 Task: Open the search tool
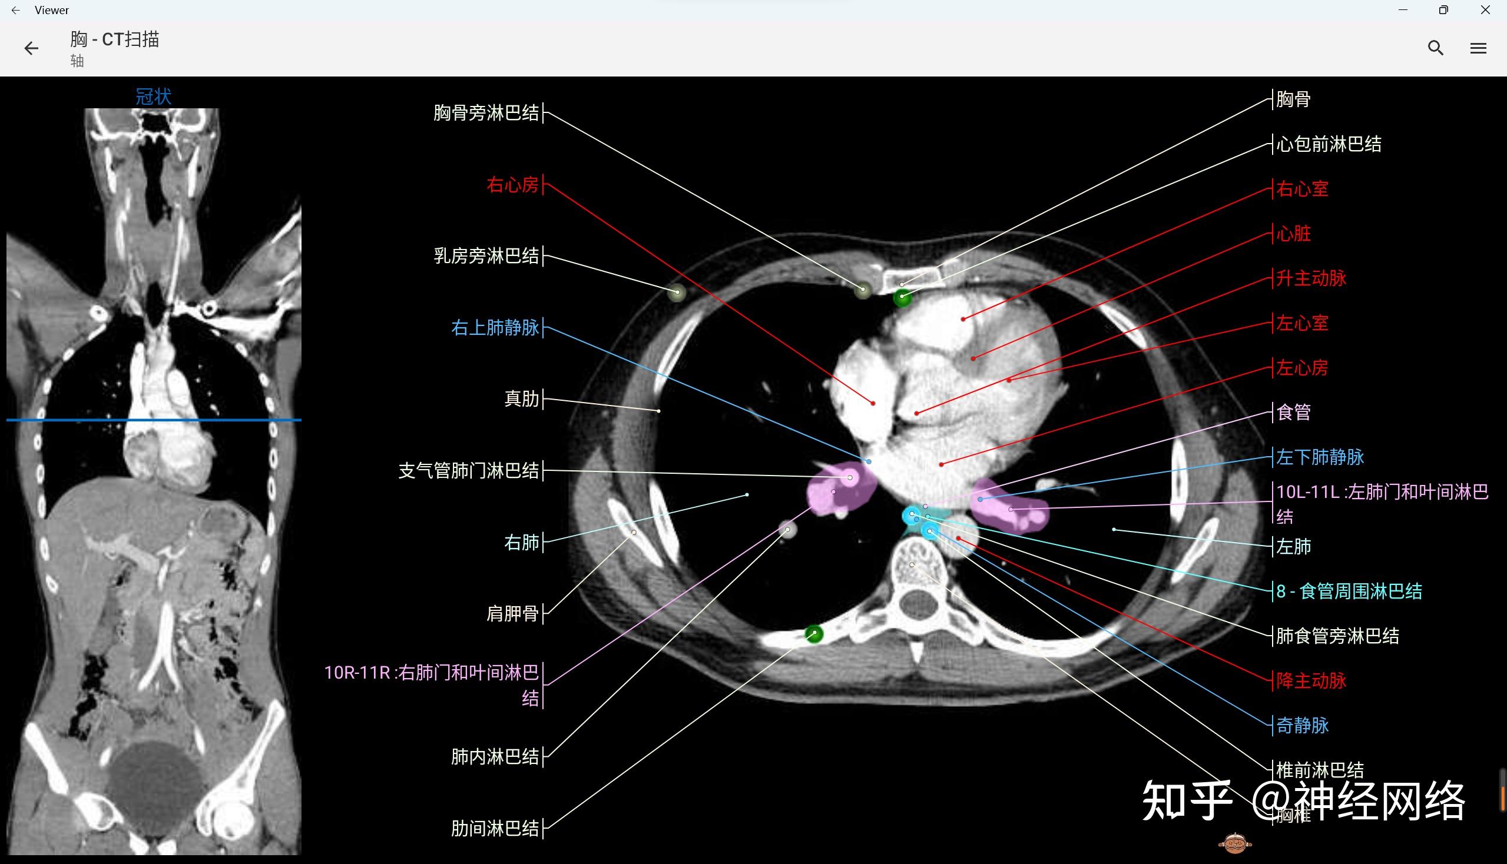[1435, 48]
